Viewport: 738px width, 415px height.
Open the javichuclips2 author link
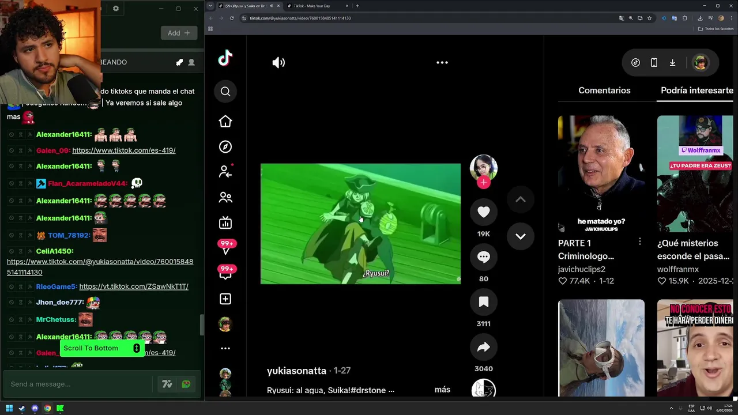pos(582,269)
